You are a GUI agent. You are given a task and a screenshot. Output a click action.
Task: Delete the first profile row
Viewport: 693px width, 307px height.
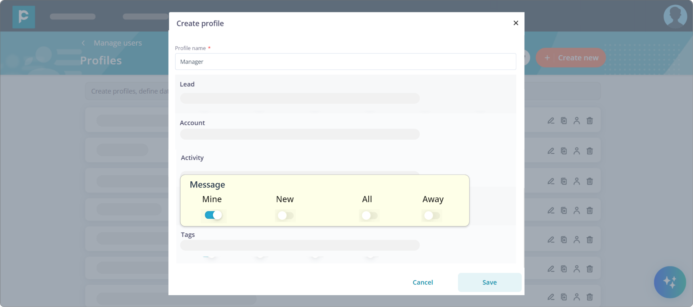coord(590,121)
